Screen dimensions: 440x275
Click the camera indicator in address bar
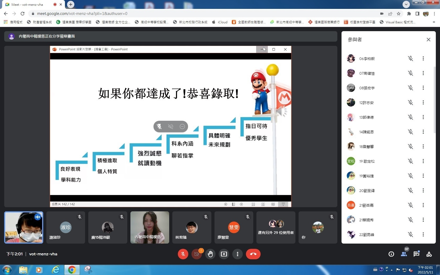pyautogui.click(x=382, y=14)
